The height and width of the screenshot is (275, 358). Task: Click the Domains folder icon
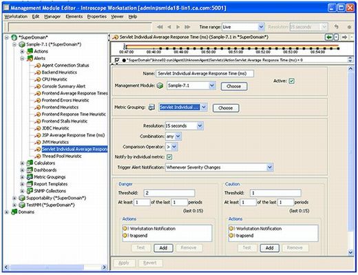point(14,212)
